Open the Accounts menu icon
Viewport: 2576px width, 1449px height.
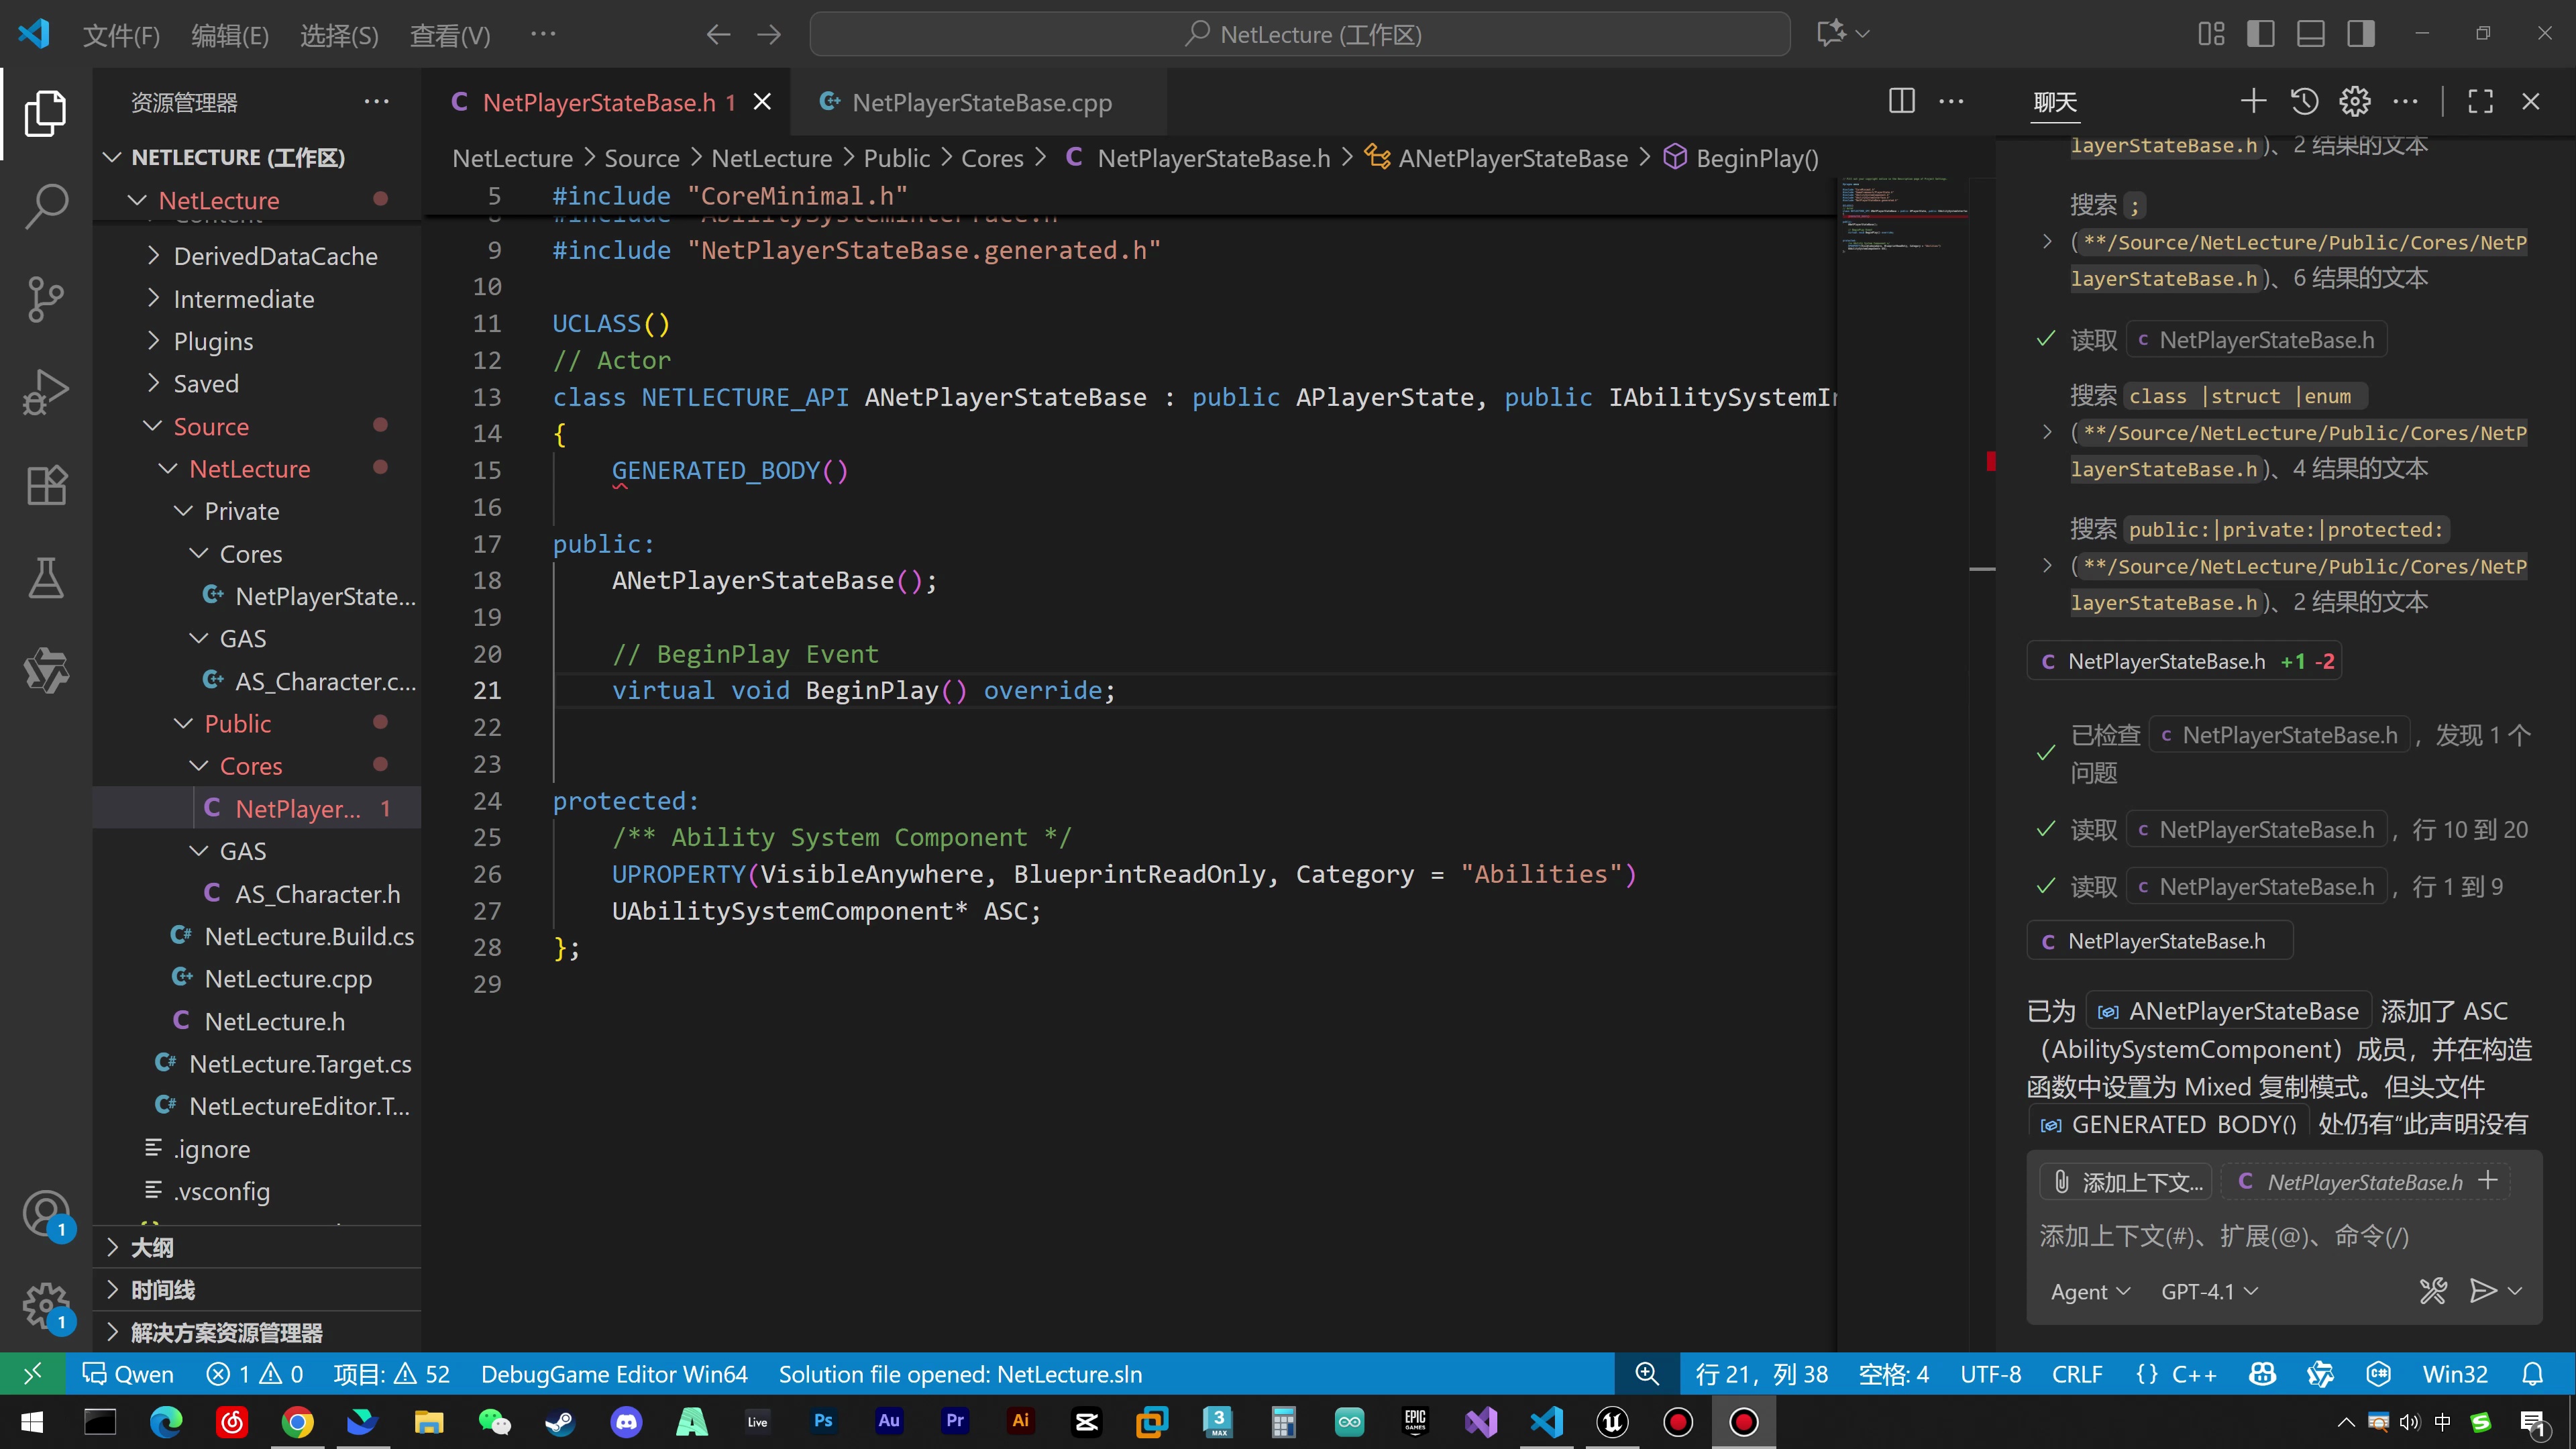tap(46, 1214)
